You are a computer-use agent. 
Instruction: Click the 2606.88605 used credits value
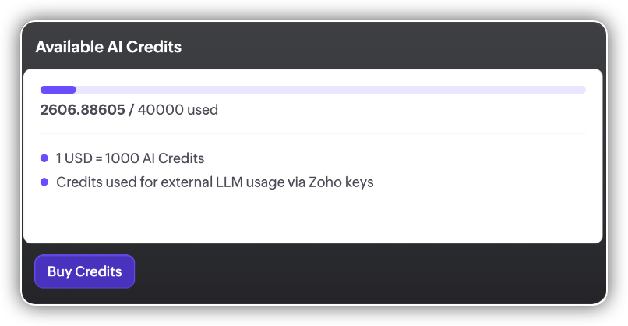tap(82, 110)
